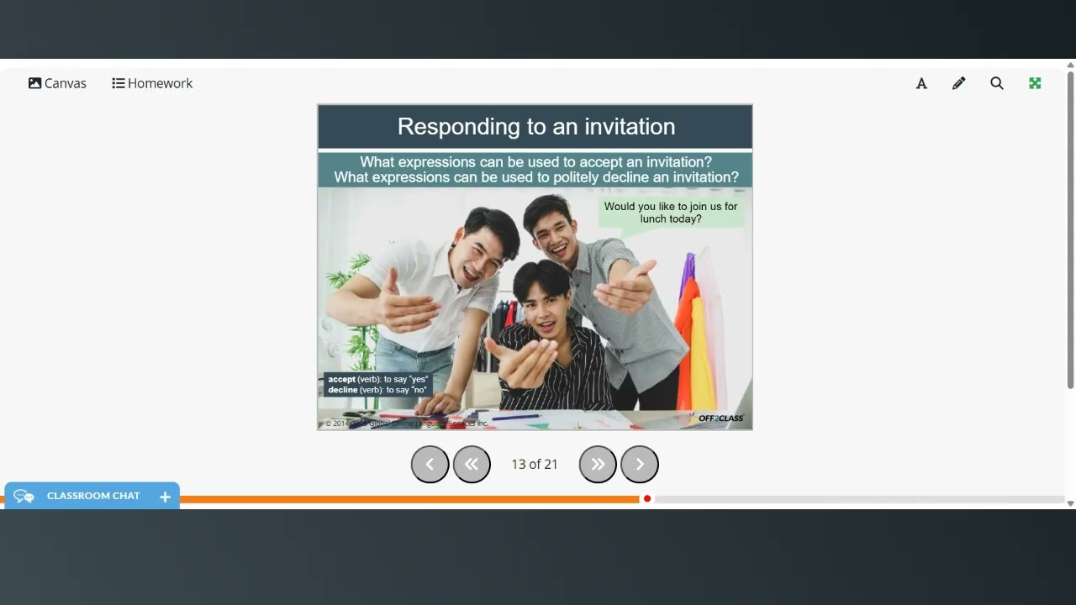Image resolution: width=1076 pixels, height=605 pixels.
Task: Click the question about politely declining an invitation
Action: 535,177
